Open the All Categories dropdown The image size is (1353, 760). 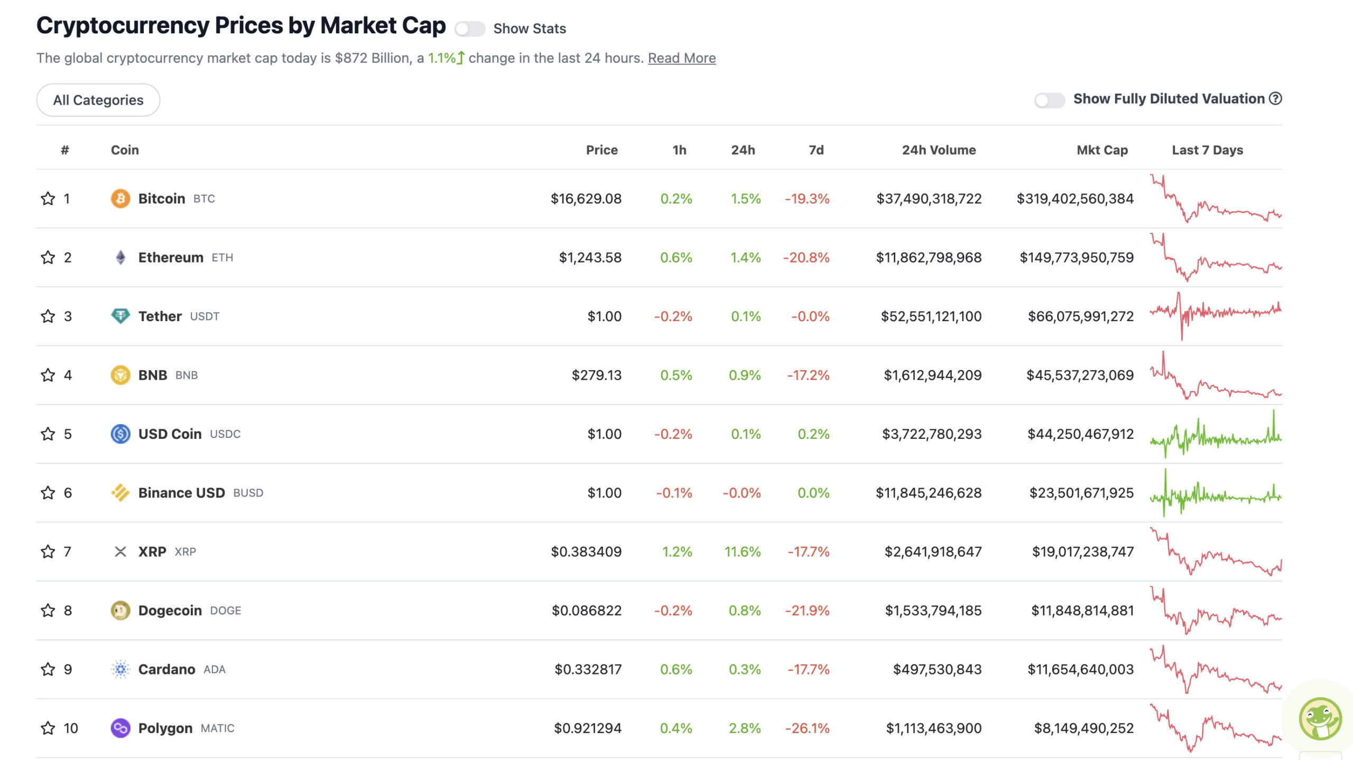click(98, 100)
